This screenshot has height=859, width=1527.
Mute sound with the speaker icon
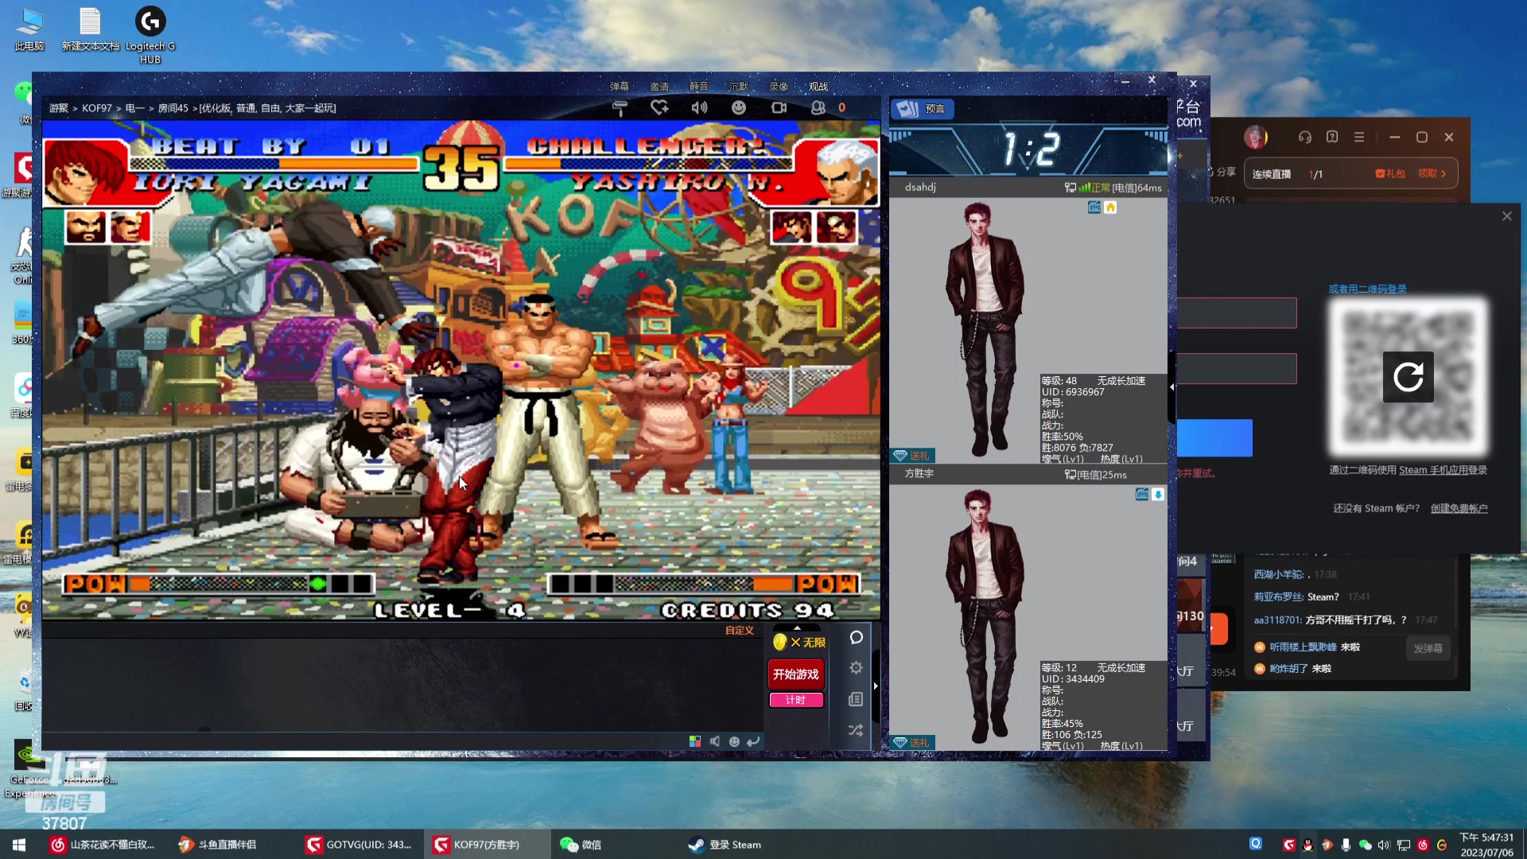(x=699, y=108)
